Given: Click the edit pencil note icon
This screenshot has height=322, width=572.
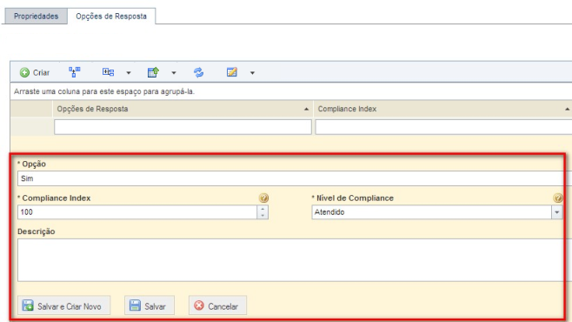Looking at the screenshot, I should pyautogui.click(x=231, y=72).
